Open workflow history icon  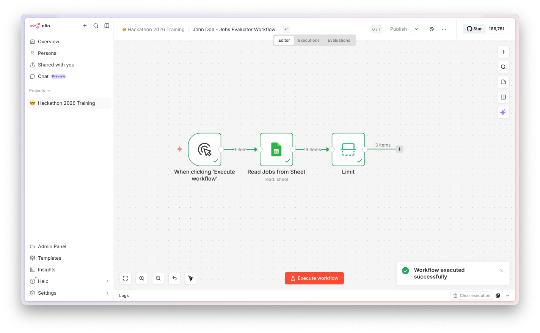(x=432, y=29)
